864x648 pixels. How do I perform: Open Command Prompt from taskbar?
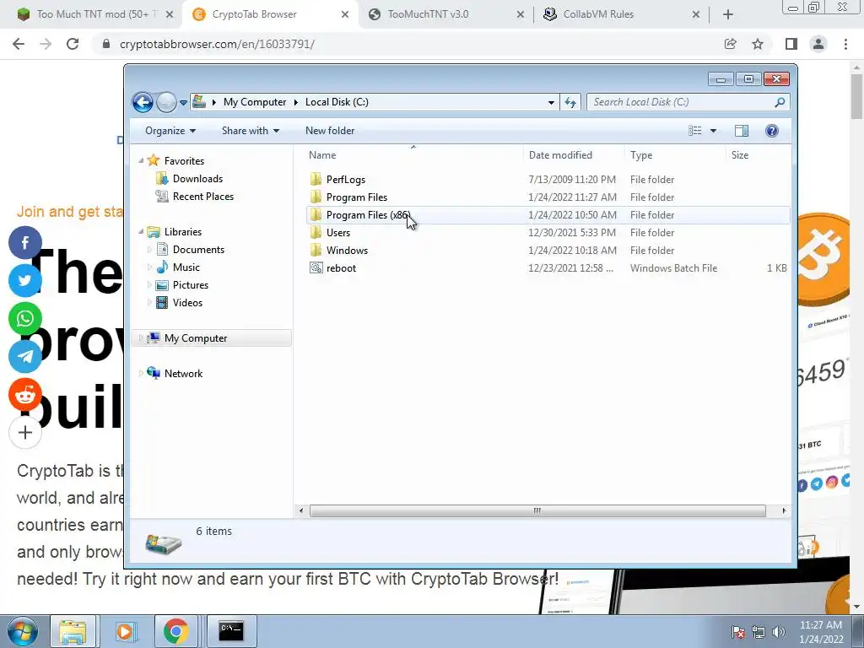(x=231, y=631)
